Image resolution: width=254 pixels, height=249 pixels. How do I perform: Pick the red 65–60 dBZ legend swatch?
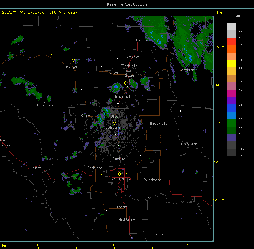tap(232, 42)
